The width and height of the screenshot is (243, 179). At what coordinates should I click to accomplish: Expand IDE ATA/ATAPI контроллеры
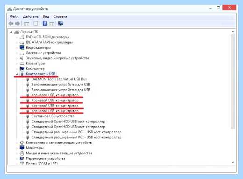pos(17,43)
